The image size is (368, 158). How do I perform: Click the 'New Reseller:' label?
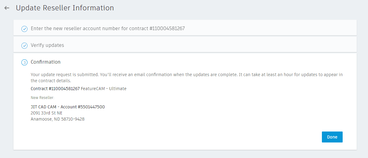pos(42,98)
